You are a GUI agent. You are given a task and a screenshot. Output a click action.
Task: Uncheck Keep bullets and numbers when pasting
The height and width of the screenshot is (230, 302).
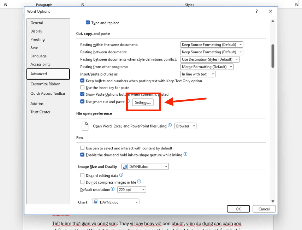82,81
